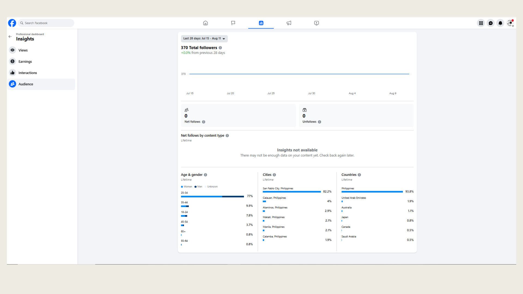Image resolution: width=523 pixels, height=294 pixels.
Task: Click the Facebook logo icon
Action: (x=12, y=23)
